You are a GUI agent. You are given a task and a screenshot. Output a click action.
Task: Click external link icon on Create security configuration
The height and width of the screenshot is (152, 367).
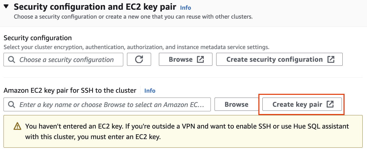331,60
